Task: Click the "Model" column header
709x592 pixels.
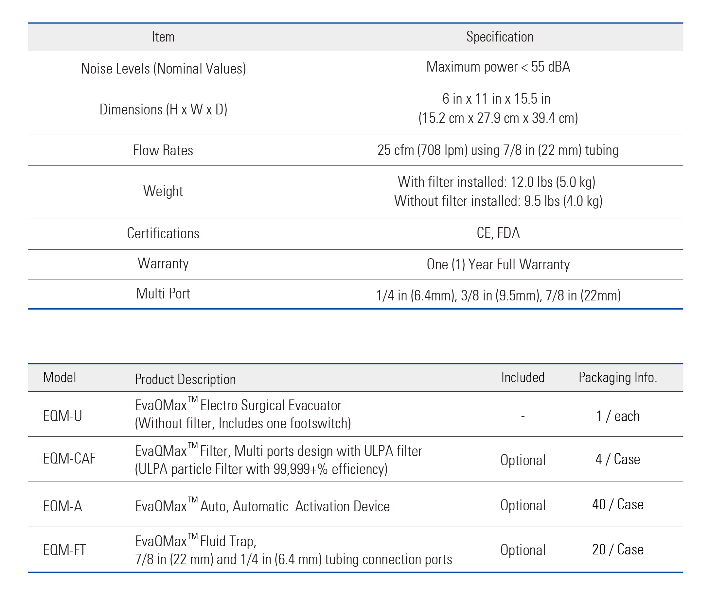Action: coord(60,377)
